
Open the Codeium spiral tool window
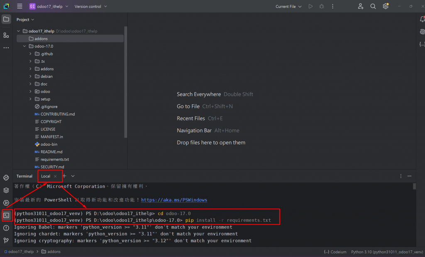point(422,32)
